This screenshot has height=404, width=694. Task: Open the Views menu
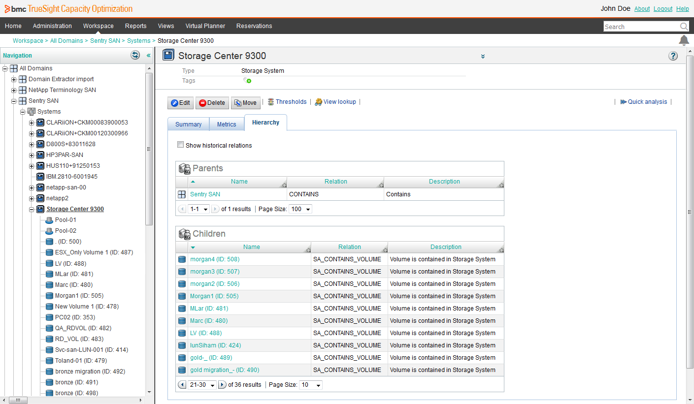(166, 26)
